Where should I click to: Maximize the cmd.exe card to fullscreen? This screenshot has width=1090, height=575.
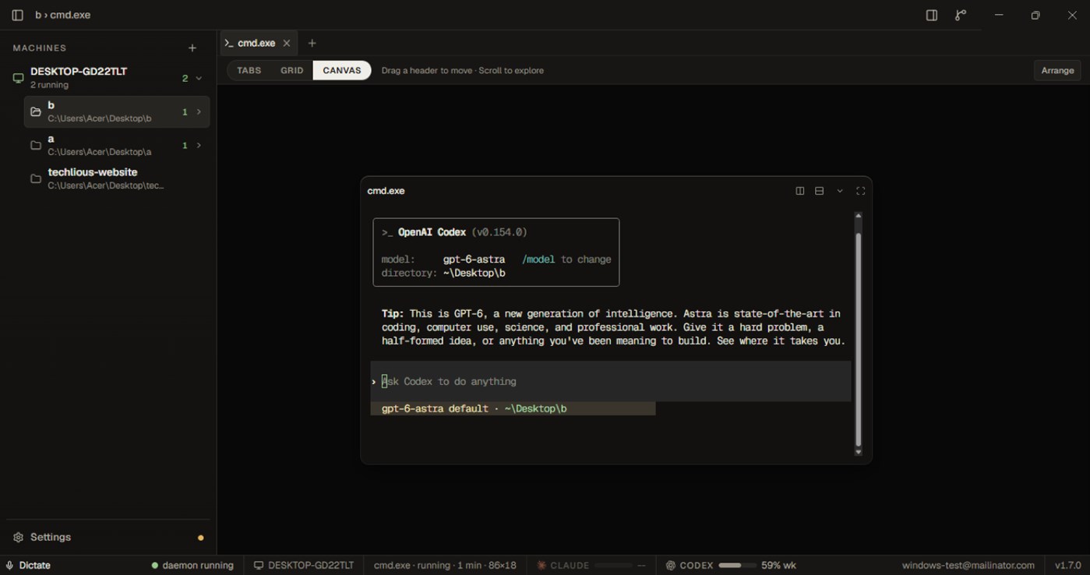861,191
